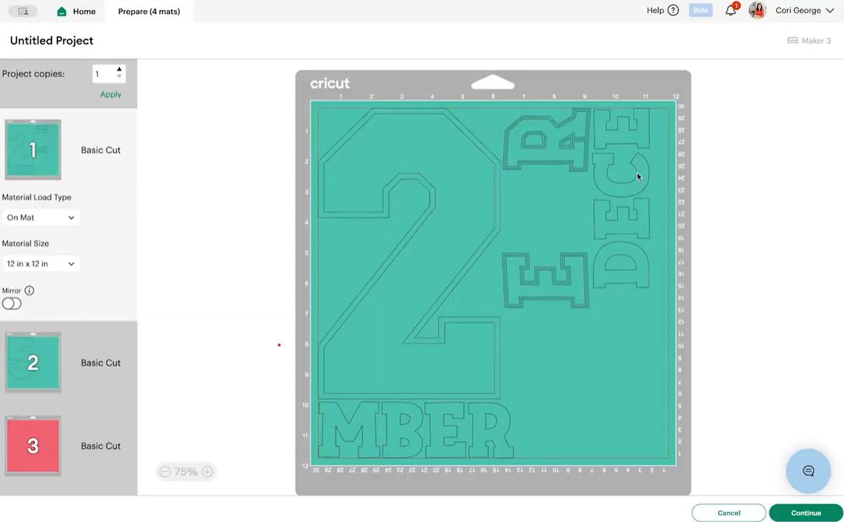Click the Mirror info icon
844x522 pixels.
[x=30, y=291]
